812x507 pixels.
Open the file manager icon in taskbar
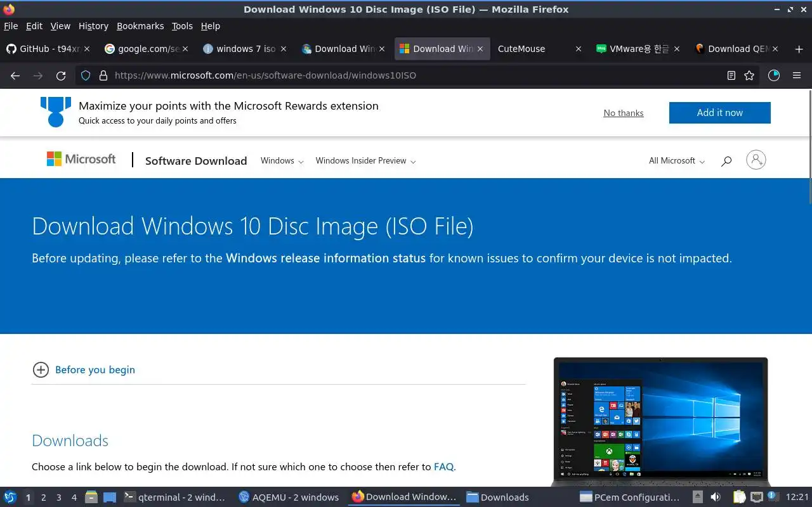pos(91,497)
